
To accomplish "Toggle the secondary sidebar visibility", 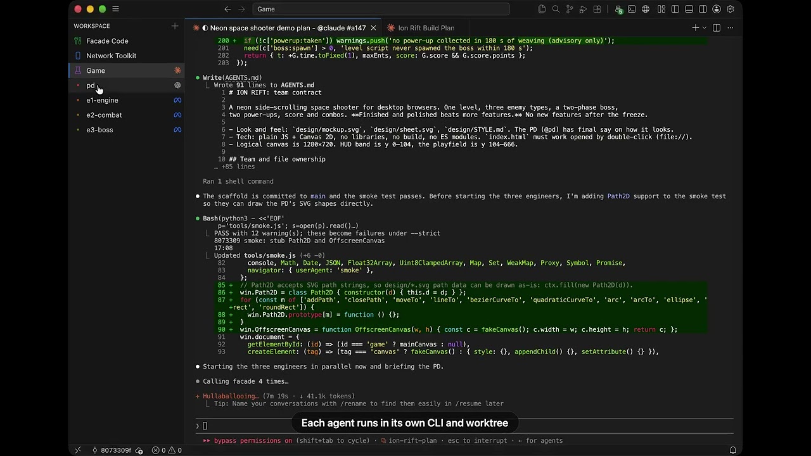I will 703,9.
